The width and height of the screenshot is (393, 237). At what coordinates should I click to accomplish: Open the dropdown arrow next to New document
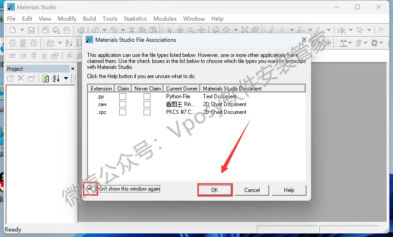click(22, 30)
